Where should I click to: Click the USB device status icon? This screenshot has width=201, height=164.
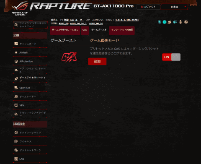180,22
